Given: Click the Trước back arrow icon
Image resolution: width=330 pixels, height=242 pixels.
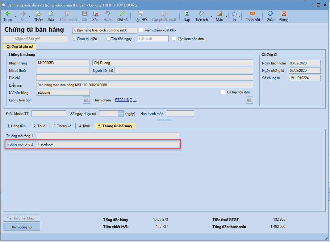Looking at the screenshot, I should click(x=8, y=14).
